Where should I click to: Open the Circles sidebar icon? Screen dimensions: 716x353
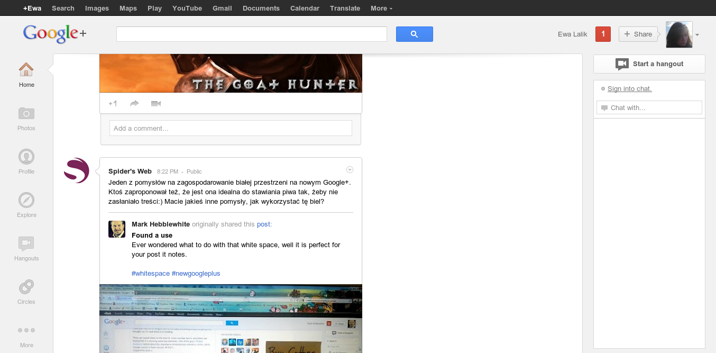[x=26, y=286]
